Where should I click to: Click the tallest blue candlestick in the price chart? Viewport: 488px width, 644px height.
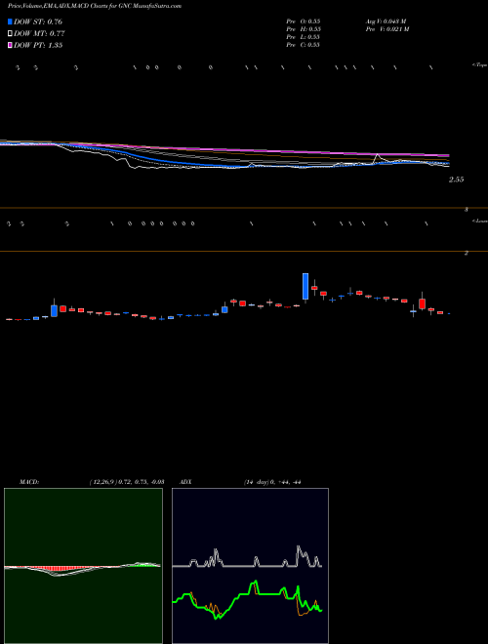point(305,286)
